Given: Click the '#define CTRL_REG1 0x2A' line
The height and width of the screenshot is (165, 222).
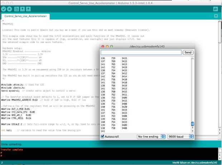Looking at the screenshot, I should [x=16, y=118].
